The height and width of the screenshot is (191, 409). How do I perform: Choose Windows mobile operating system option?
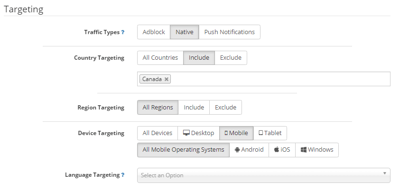pyautogui.click(x=317, y=150)
